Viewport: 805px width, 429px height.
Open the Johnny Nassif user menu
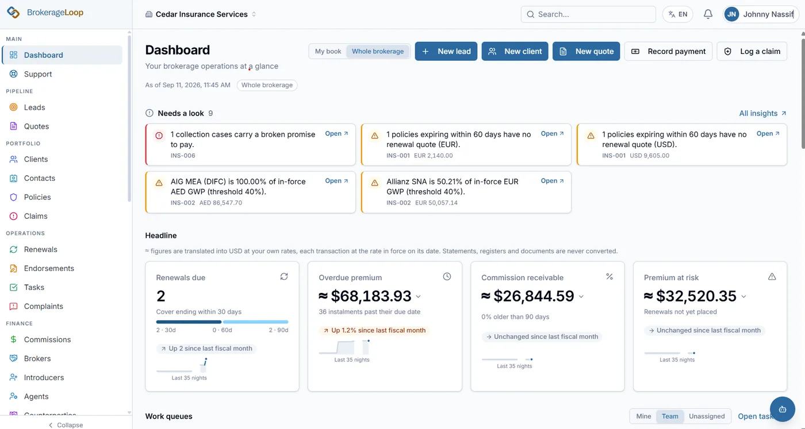(x=761, y=14)
